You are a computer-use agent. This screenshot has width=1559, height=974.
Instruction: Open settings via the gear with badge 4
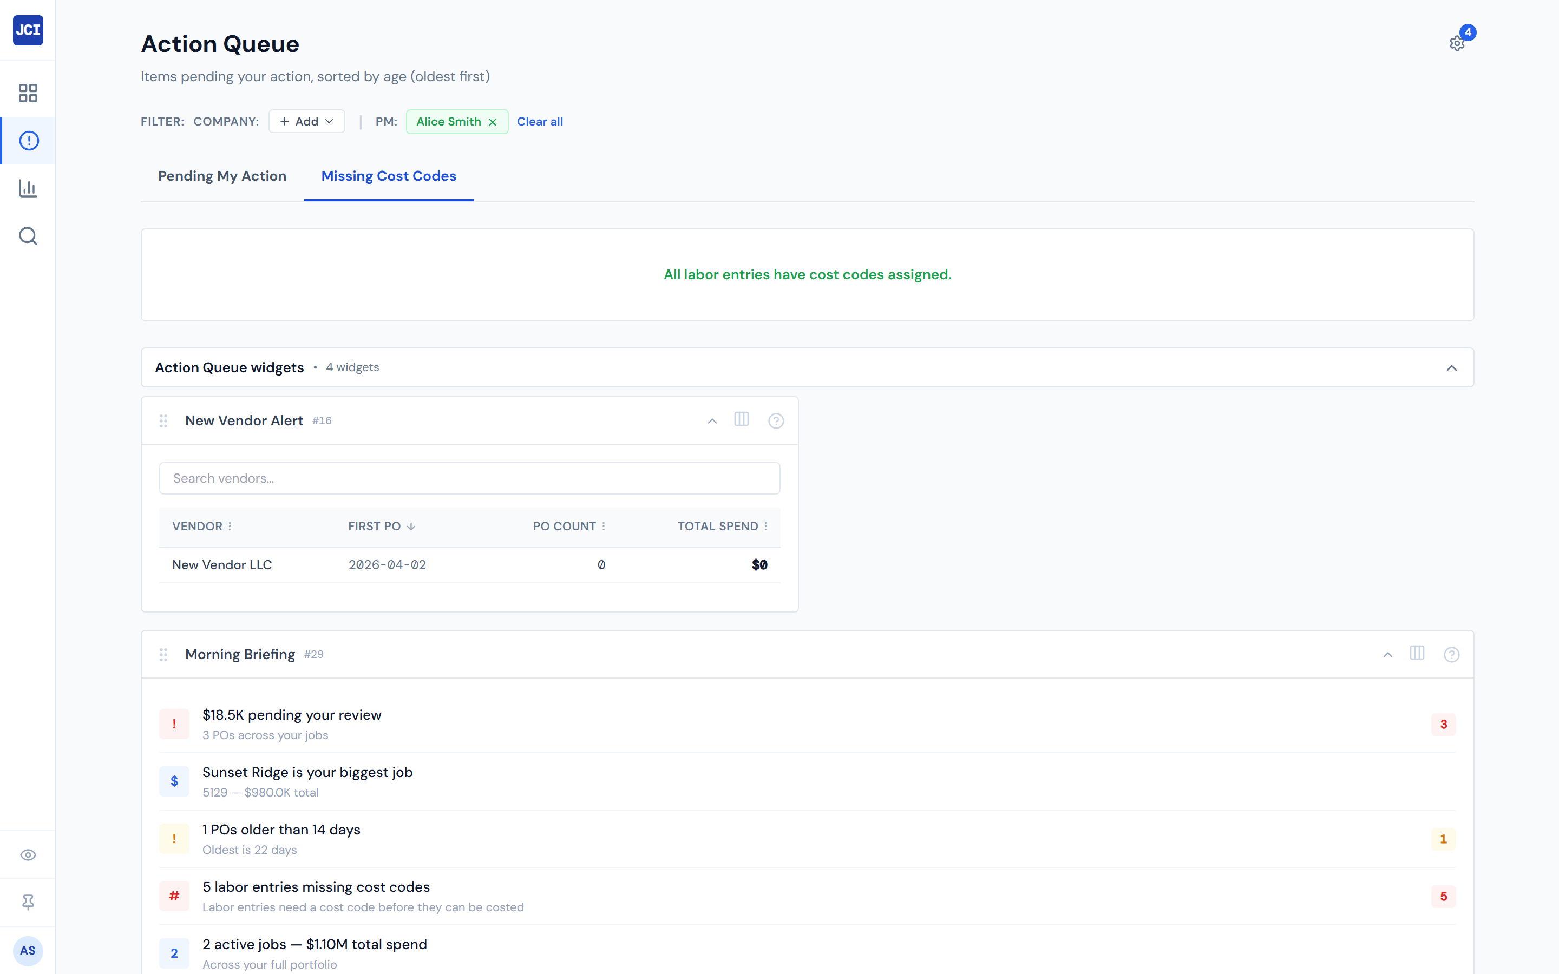click(x=1457, y=43)
